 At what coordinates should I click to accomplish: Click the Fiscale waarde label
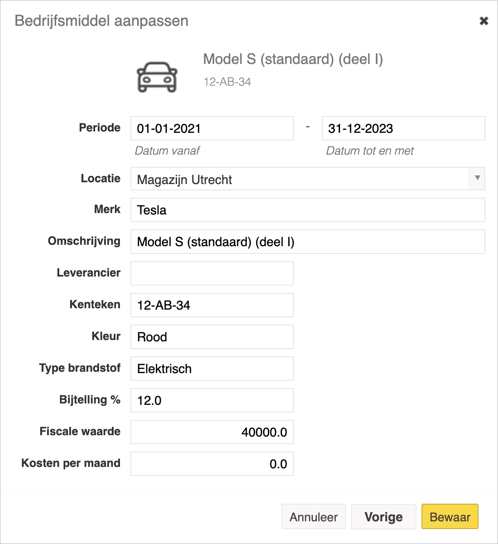click(x=80, y=432)
